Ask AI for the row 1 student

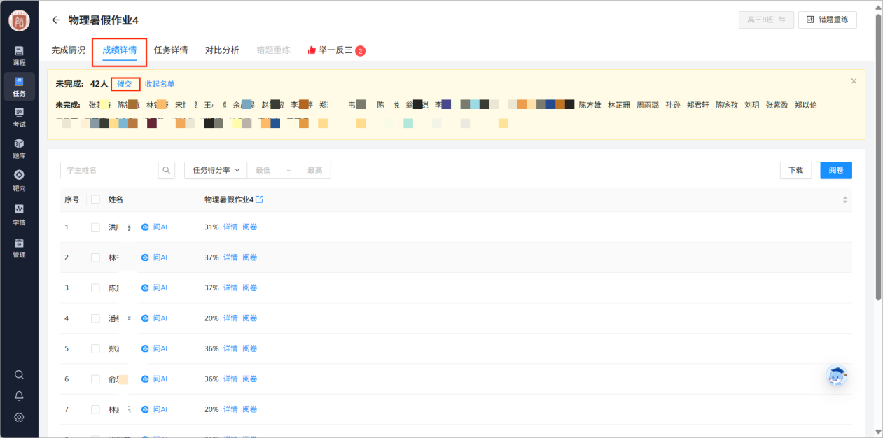tap(155, 227)
